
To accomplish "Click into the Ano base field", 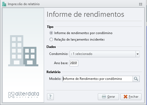I will [74, 63].
